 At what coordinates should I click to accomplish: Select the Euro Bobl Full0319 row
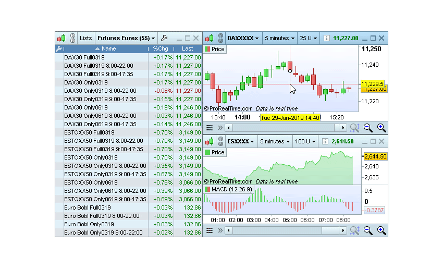[x=129, y=207]
